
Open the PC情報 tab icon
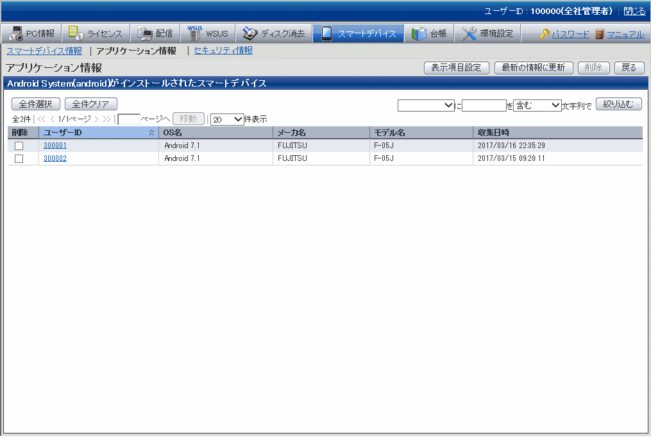[16, 33]
